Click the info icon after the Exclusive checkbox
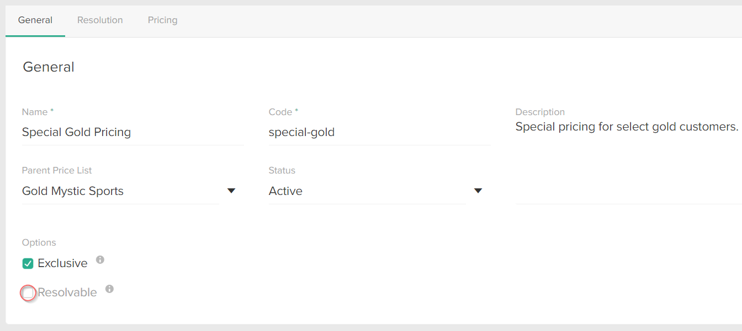This screenshot has height=331, width=742. click(x=100, y=260)
